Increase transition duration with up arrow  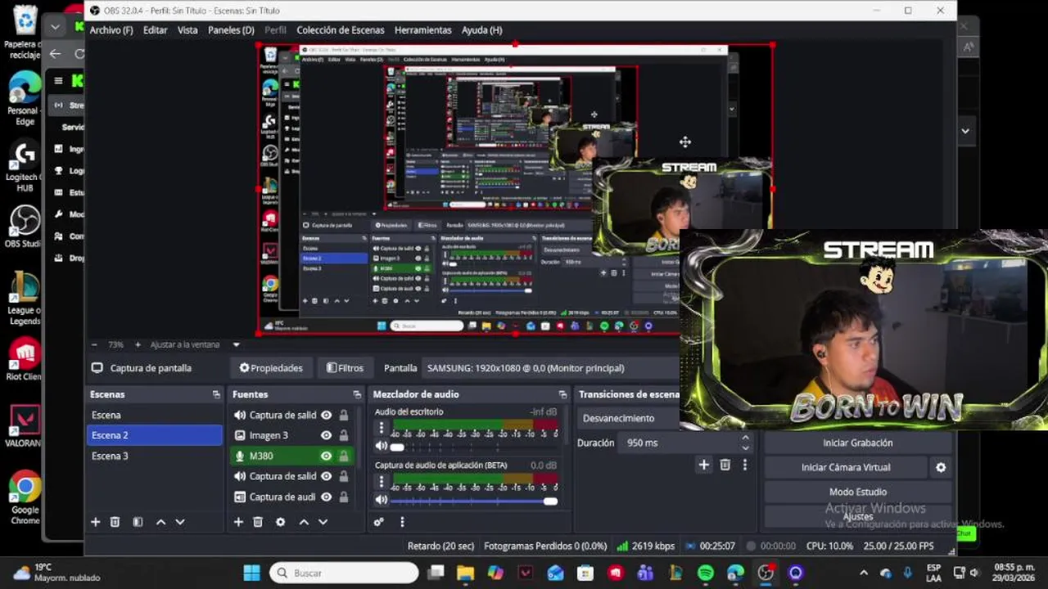click(x=745, y=438)
